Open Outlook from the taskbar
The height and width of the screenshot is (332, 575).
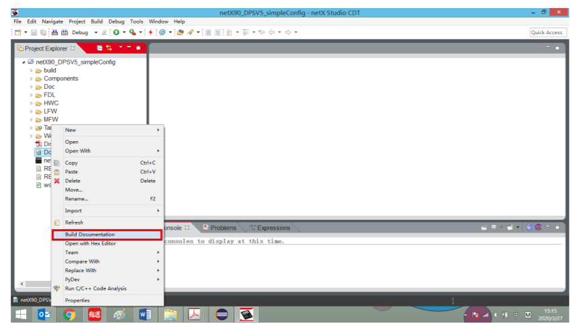tap(44, 315)
